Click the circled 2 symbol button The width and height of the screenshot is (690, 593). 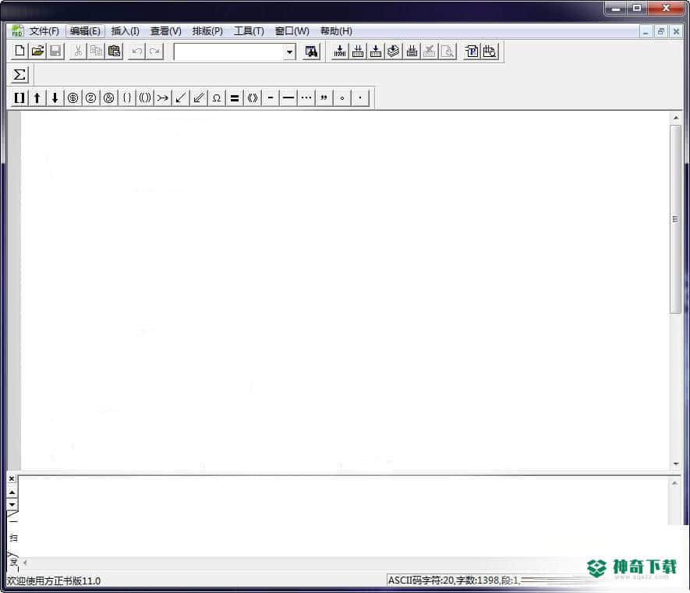[x=91, y=98]
